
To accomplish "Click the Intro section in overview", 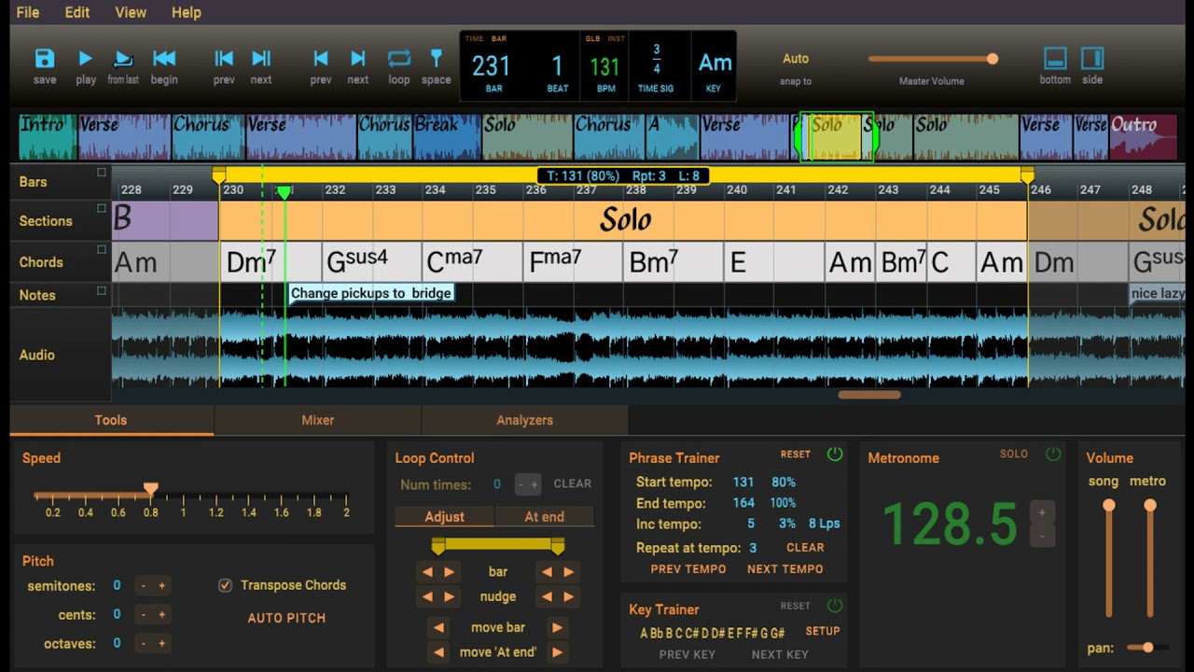I will (x=49, y=137).
